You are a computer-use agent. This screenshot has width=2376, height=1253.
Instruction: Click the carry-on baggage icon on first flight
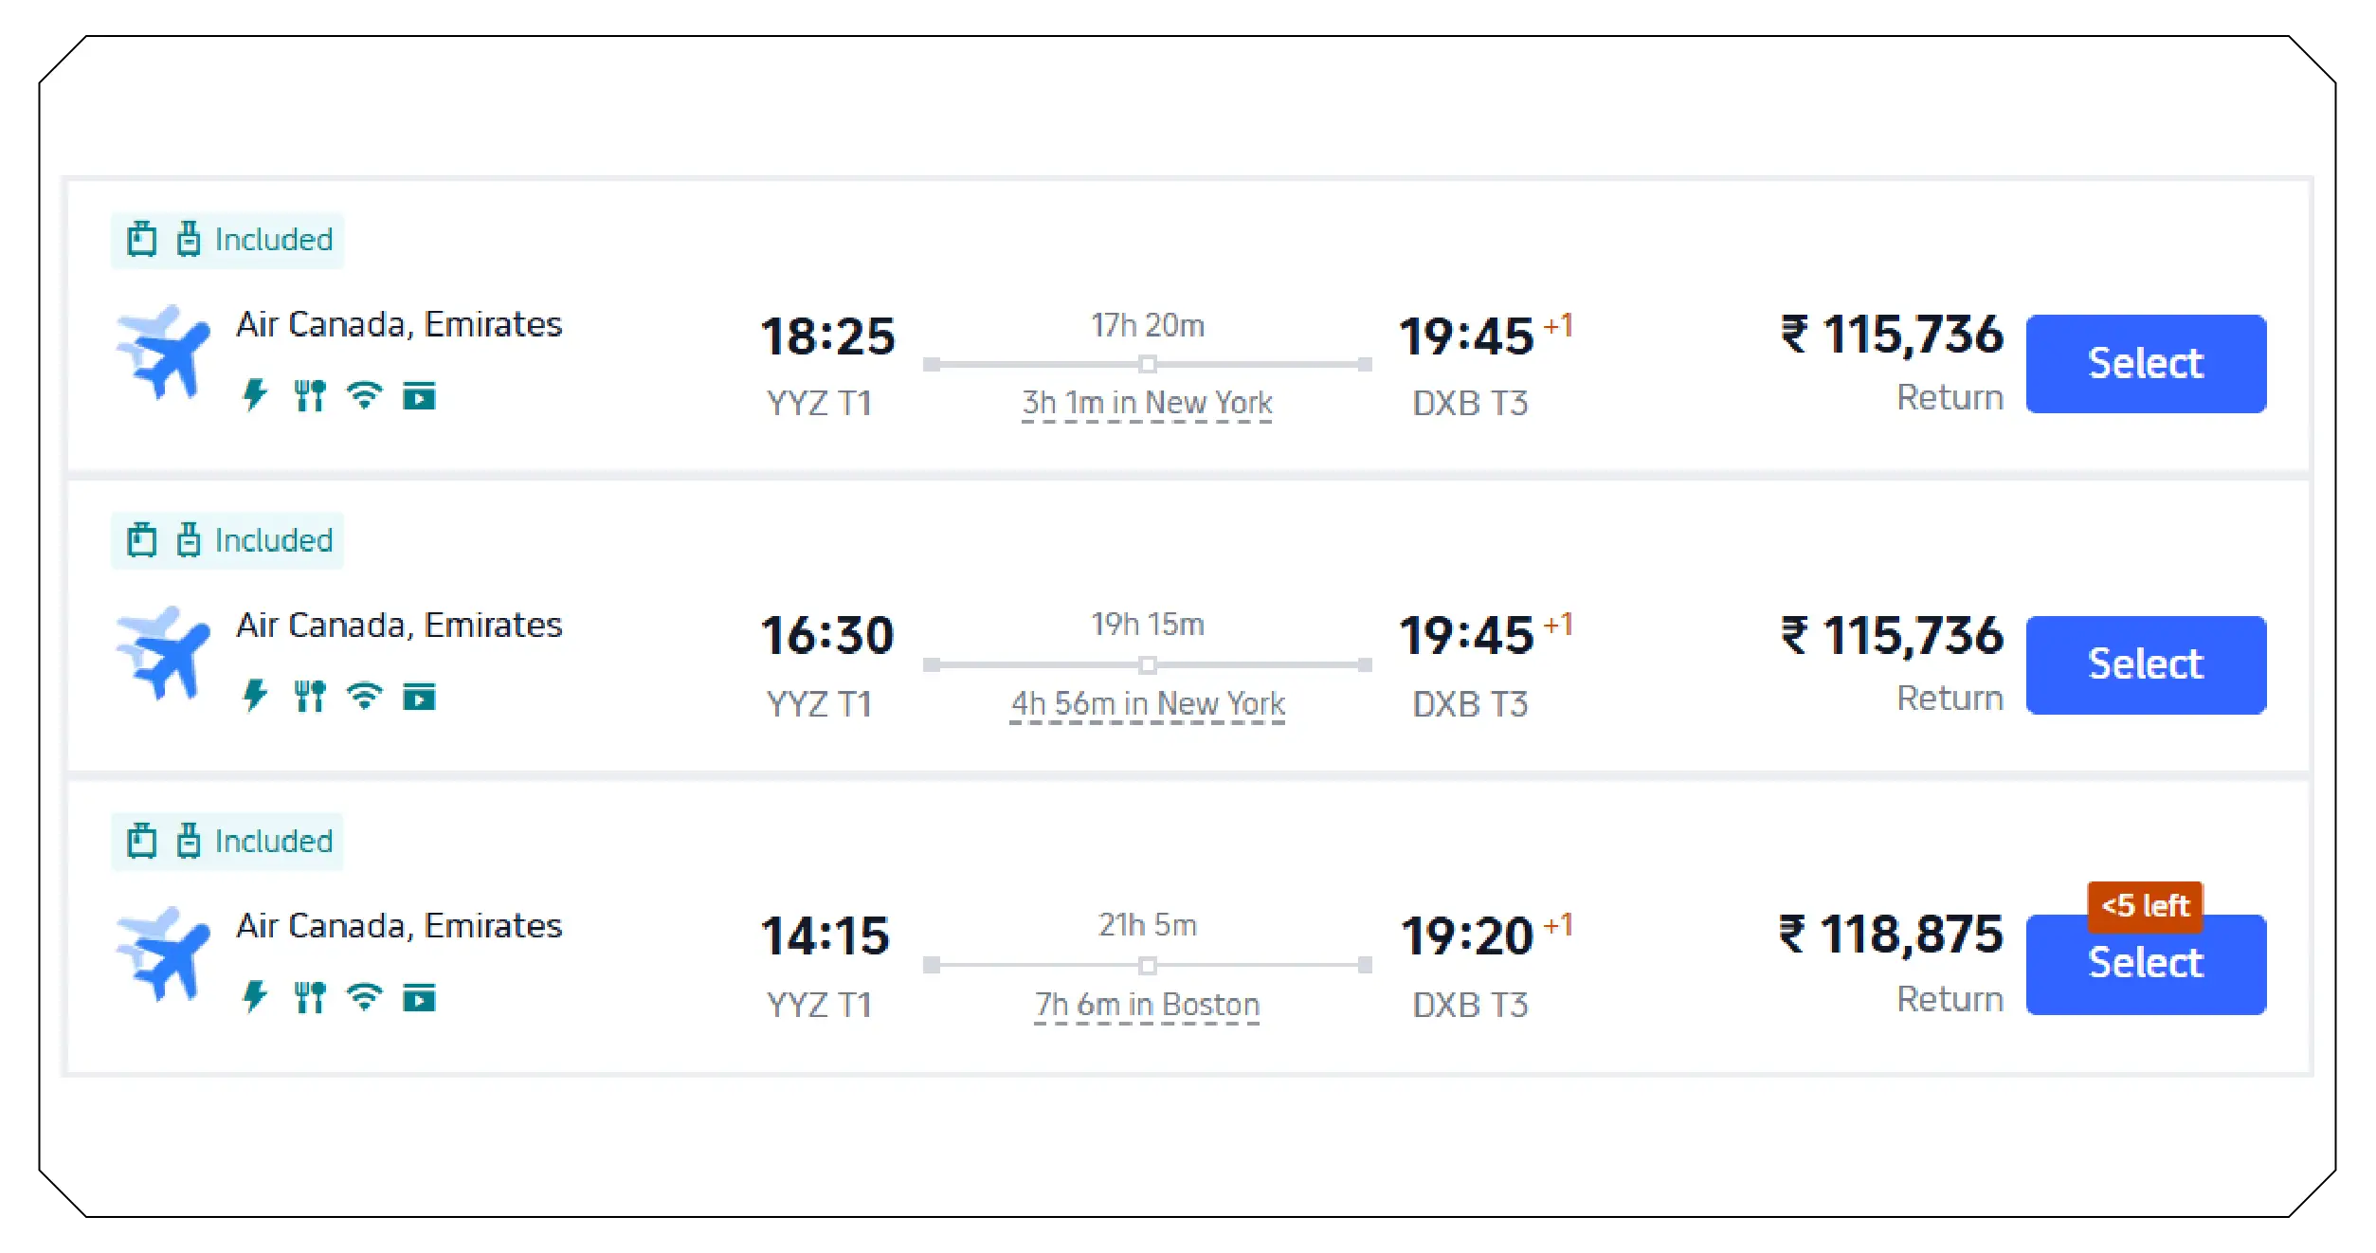pyautogui.click(x=144, y=239)
